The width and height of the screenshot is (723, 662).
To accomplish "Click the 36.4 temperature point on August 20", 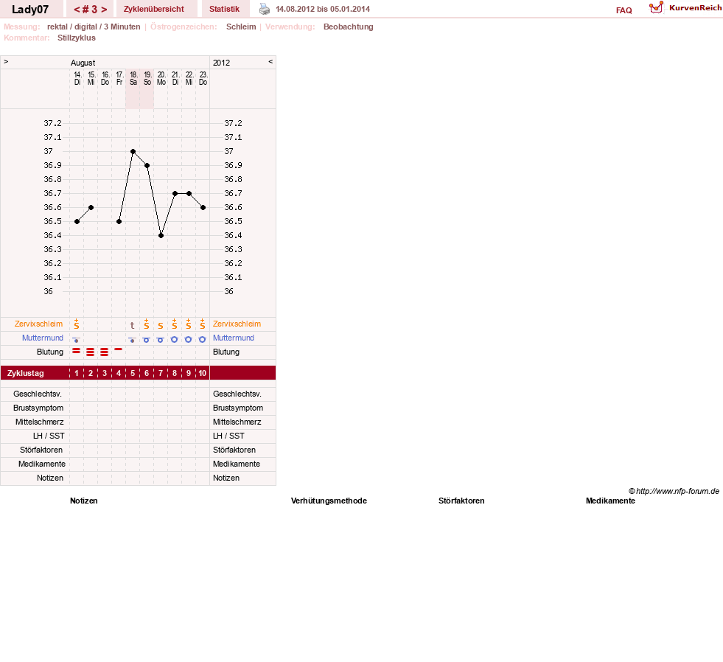I will pyautogui.click(x=161, y=236).
